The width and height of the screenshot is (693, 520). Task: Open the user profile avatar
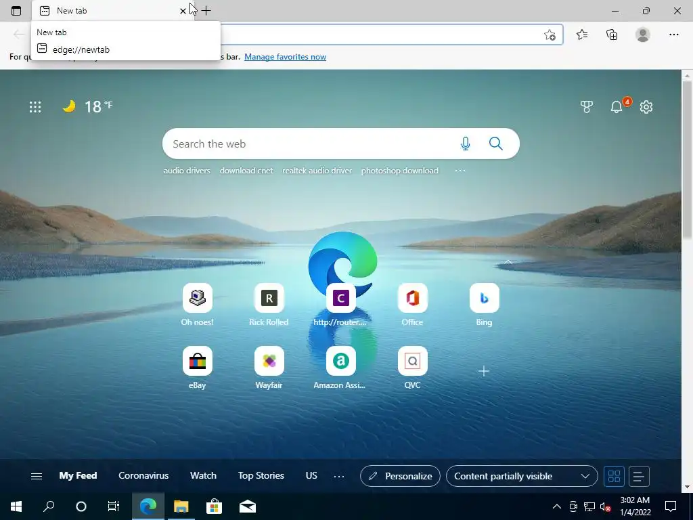pos(643,35)
